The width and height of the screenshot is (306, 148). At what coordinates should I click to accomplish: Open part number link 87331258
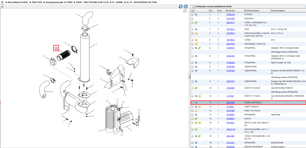pos(230,19)
